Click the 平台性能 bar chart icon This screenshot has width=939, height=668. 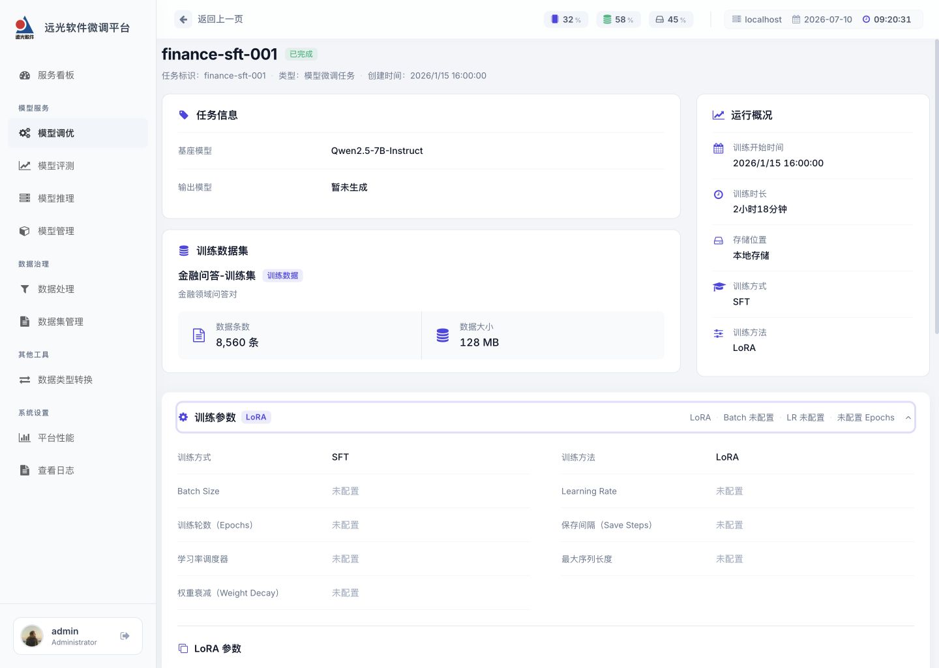click(25, 438)
